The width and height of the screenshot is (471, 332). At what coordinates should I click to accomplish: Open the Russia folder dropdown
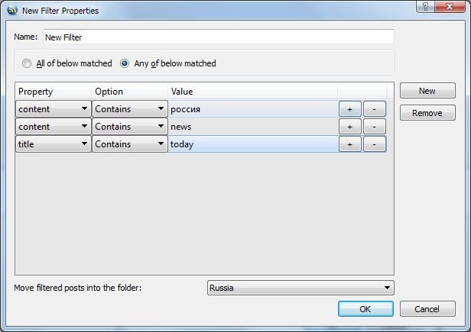point(300,288)
